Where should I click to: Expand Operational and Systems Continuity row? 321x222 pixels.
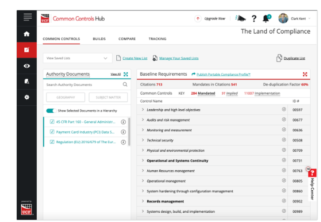click(x=143, y=160)
